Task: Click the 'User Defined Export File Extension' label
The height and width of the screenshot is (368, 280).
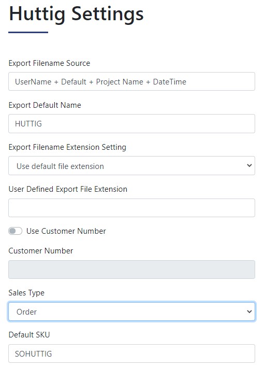Action: pyautogui.click(x=68, y=189)
